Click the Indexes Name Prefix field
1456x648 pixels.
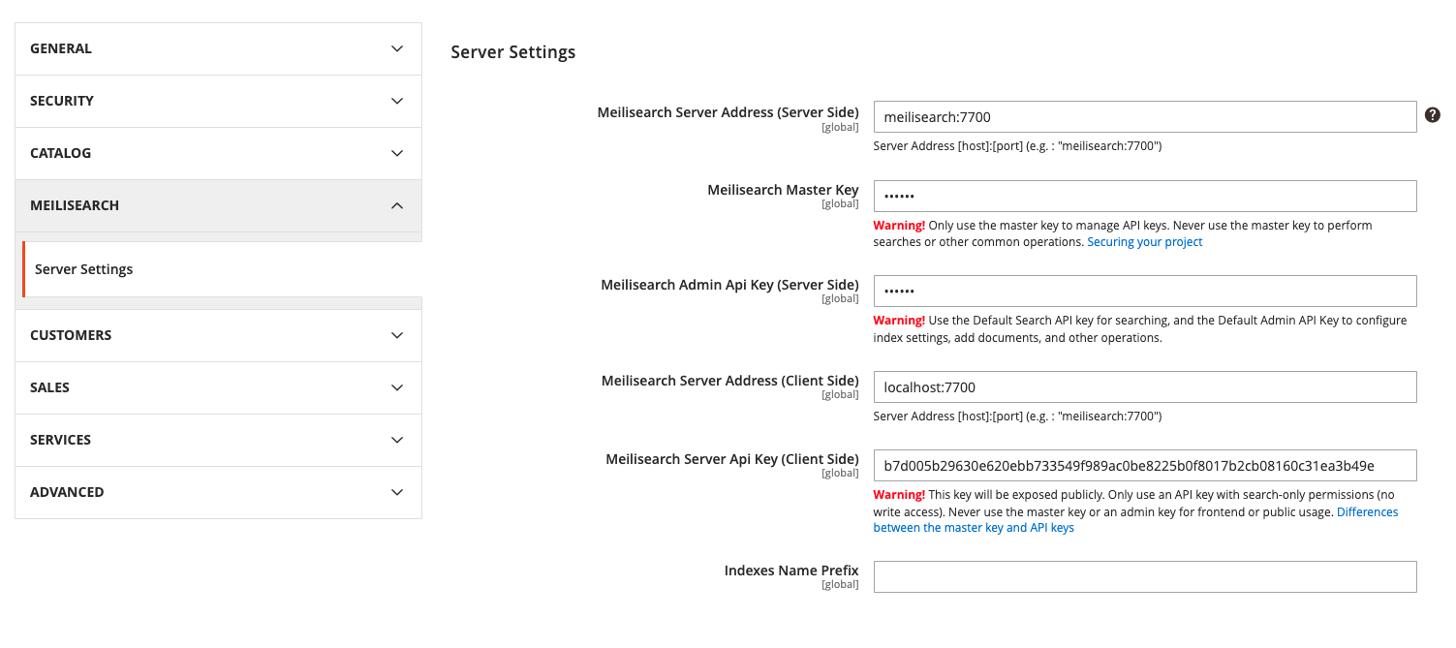pos(1145,576)
